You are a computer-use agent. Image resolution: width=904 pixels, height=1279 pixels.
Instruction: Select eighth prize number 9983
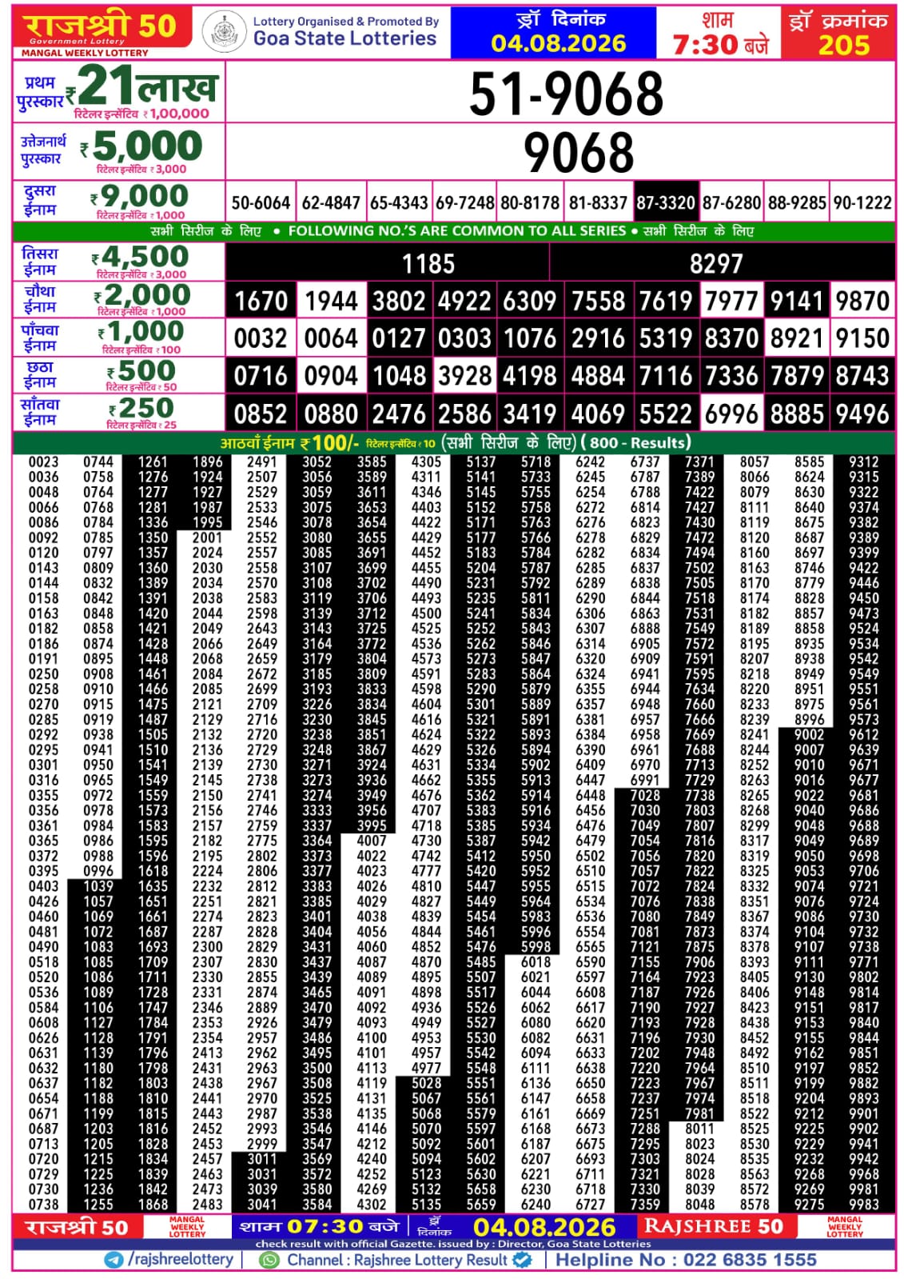pos(864,1204)
